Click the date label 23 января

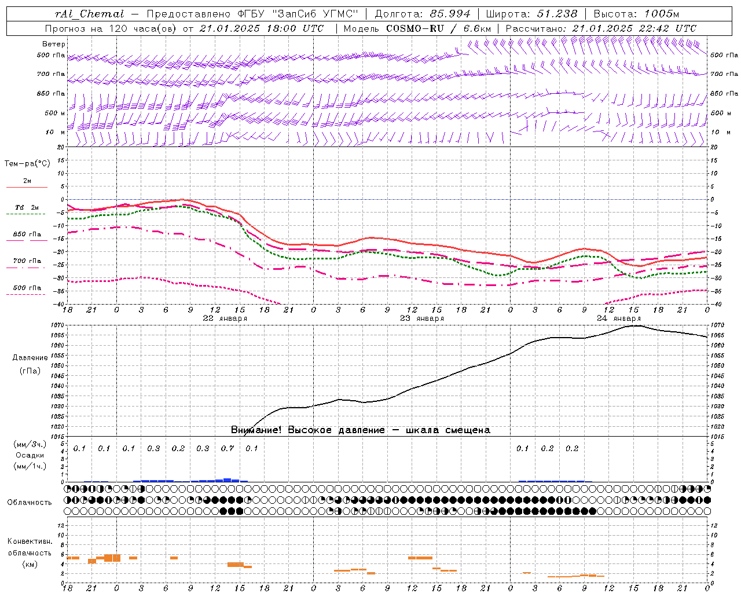tap(422, 318)
